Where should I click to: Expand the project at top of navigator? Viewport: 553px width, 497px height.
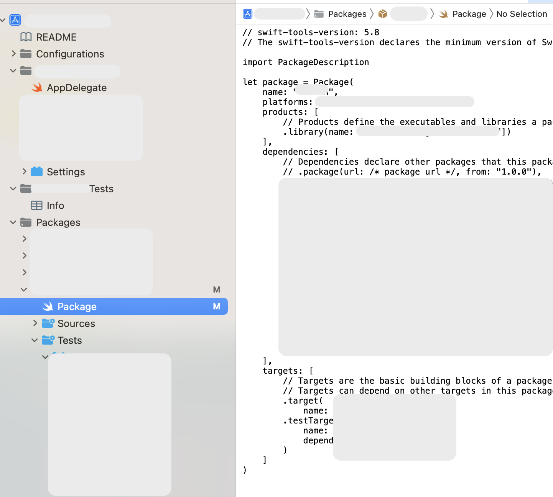[3, 20]
